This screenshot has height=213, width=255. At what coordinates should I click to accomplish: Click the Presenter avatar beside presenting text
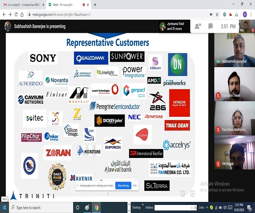8,26
